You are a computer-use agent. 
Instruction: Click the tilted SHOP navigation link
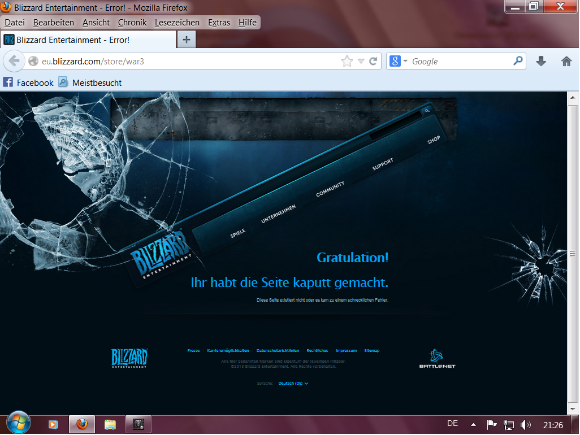434,140
